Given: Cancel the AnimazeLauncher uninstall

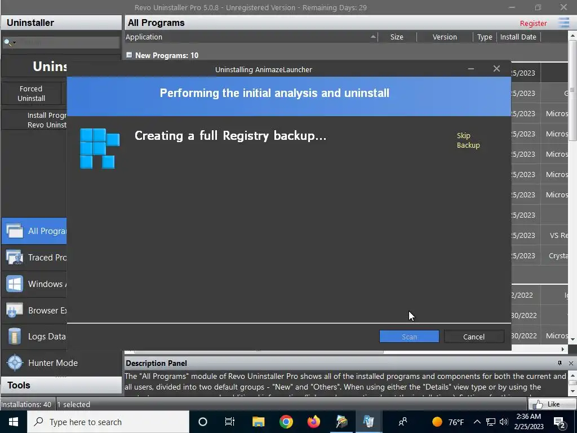Looking at the screenshot, I should [473, 337].
